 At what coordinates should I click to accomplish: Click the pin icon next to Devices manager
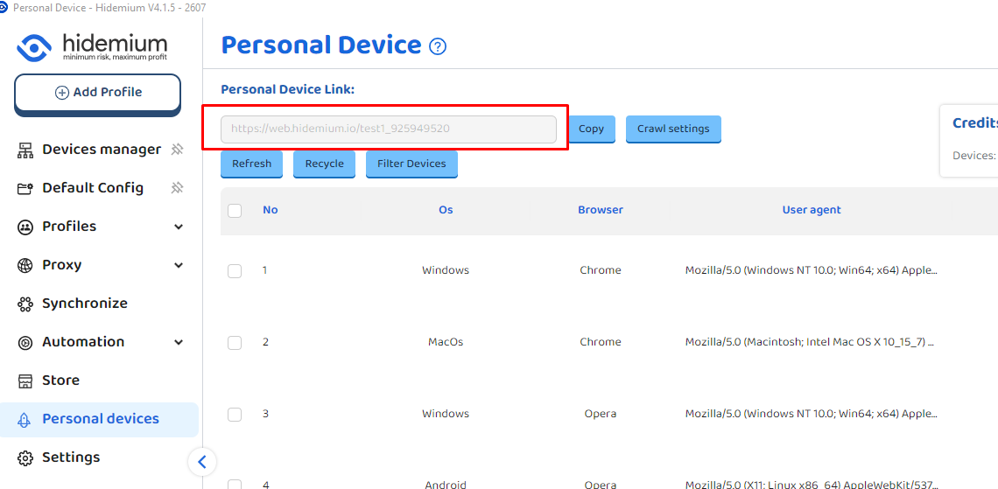point(177,150)
